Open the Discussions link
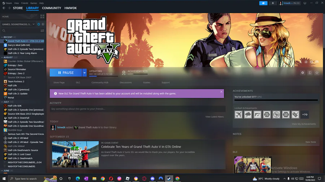 126,82
